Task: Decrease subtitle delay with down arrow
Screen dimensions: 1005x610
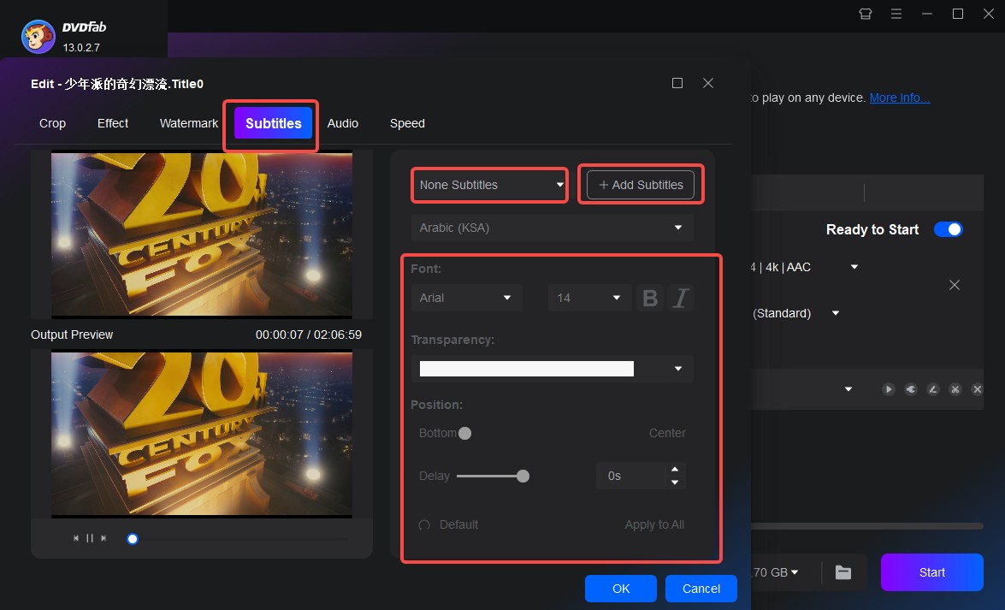Action: click(x=675, y=483)
